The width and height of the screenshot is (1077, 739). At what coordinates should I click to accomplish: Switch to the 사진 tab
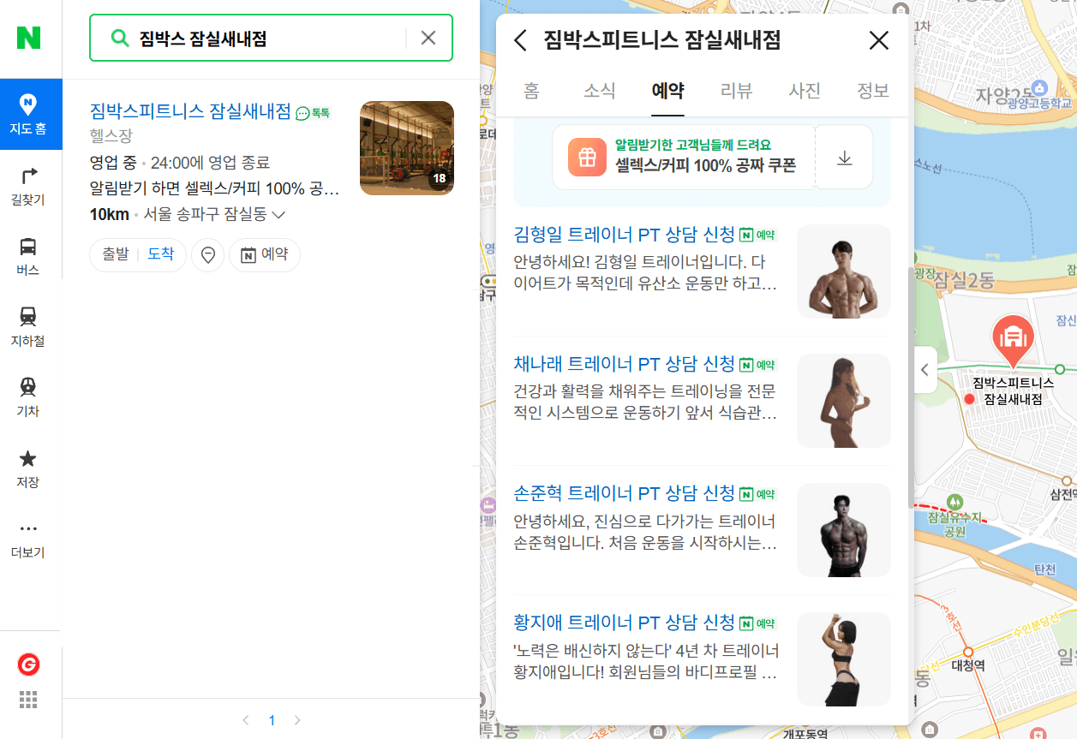[805, 91]
